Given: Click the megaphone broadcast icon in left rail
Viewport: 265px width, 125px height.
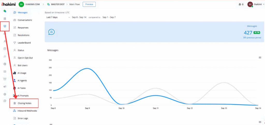Looking at the screenshot, I should (5, 86).
